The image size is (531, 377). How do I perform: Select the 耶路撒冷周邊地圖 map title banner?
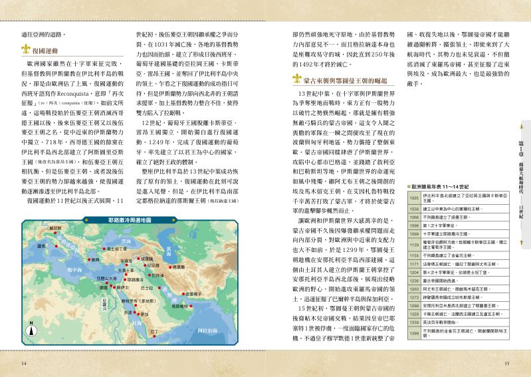pyautogui.click(x=130, y=220)
